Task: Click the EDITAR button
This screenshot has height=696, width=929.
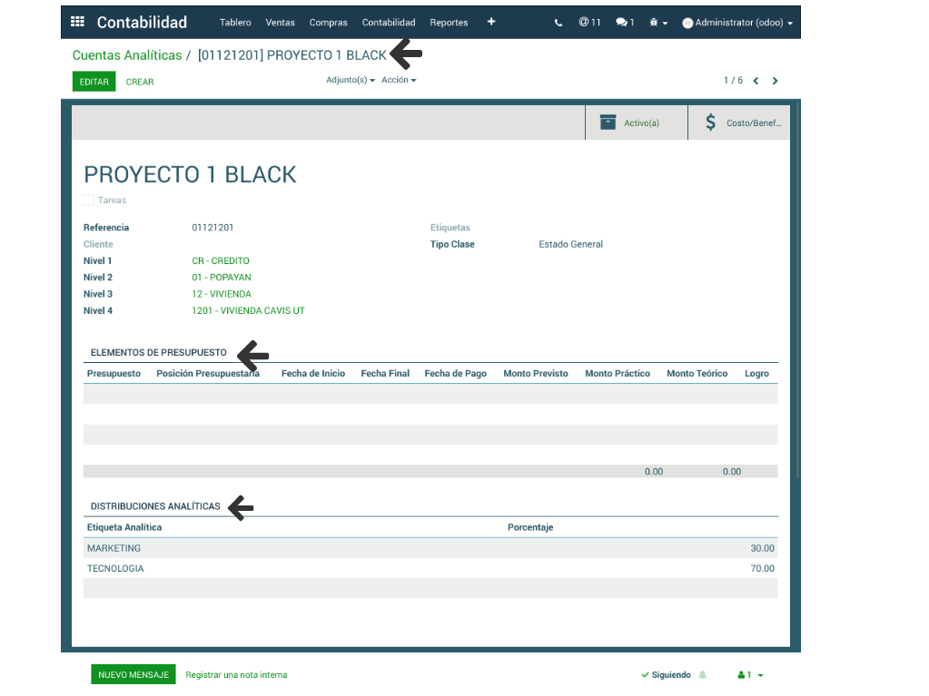Action: tap(94, 82)
